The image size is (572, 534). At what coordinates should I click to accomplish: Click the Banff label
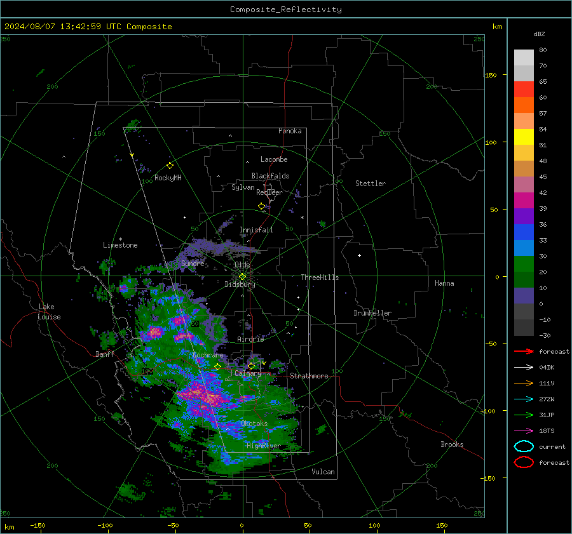105,354
